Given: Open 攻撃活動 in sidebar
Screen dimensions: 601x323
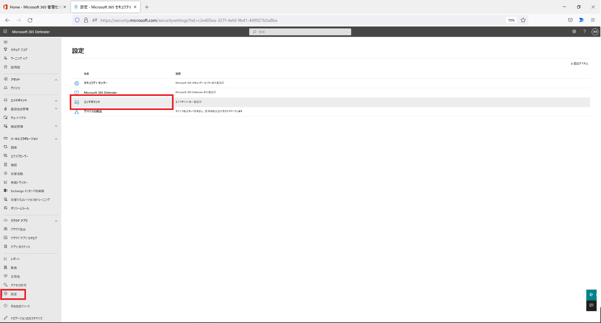Looking at the screenshot, I should [17, 174].
